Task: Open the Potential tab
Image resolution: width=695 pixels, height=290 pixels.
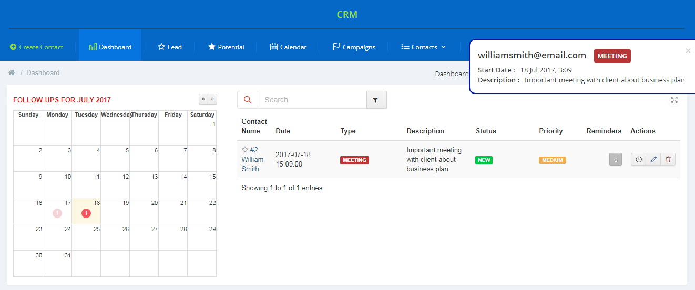Action: point(226,47)
